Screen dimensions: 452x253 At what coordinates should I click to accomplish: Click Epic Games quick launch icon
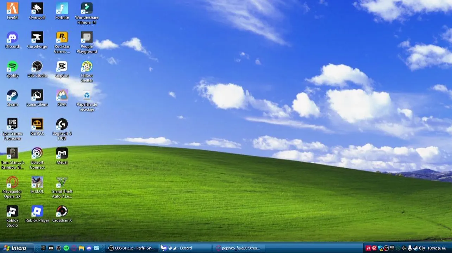pyautogui.click(x=43, y=248)
